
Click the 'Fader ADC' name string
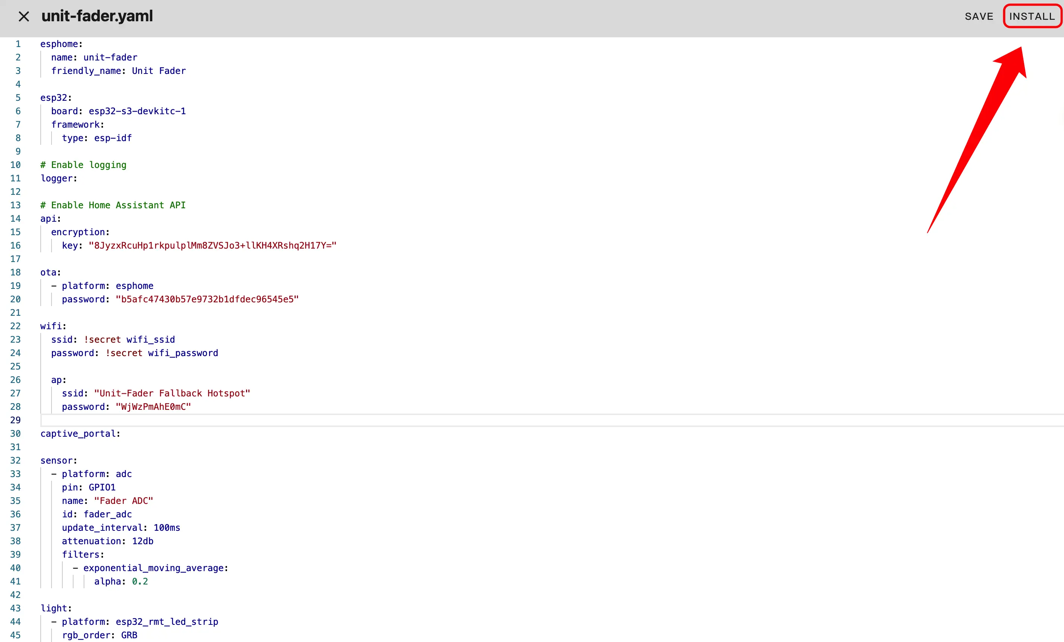pyautogui.click(x=124, y=501)
